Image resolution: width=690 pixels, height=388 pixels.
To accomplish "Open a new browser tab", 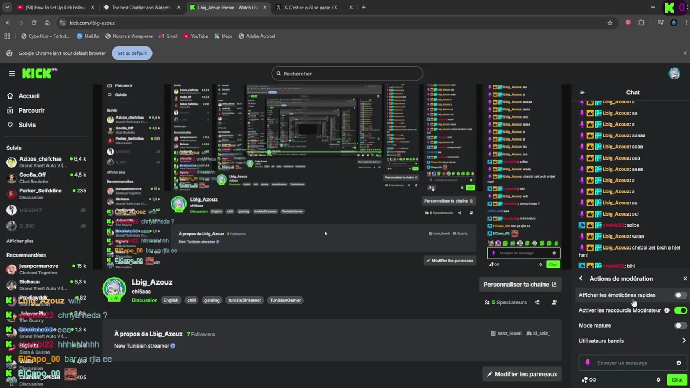I will click(x=364, y=8).
